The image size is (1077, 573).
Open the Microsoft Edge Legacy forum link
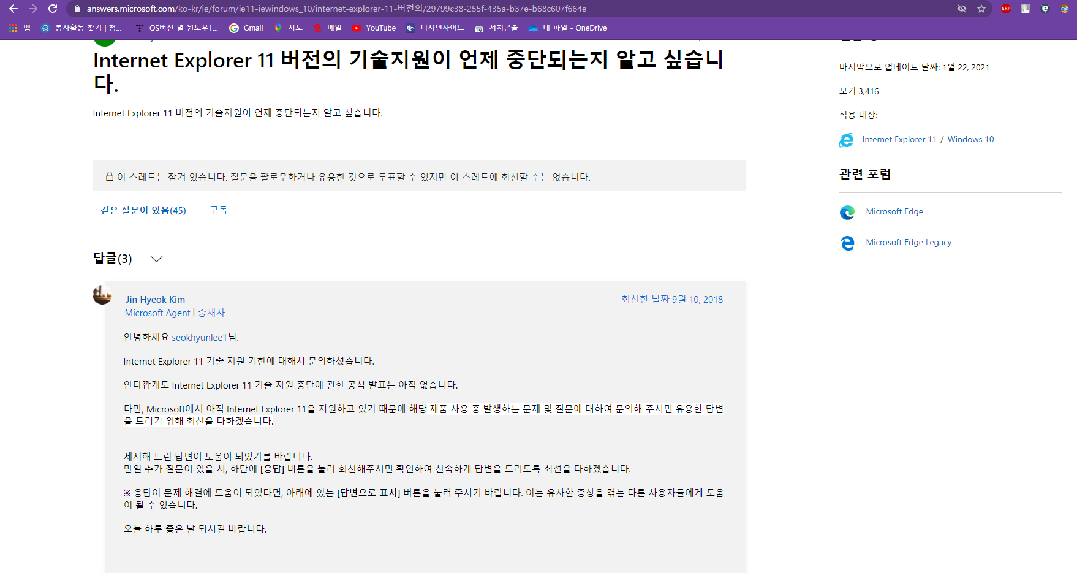pyautogui.click(x=909, y=242)
